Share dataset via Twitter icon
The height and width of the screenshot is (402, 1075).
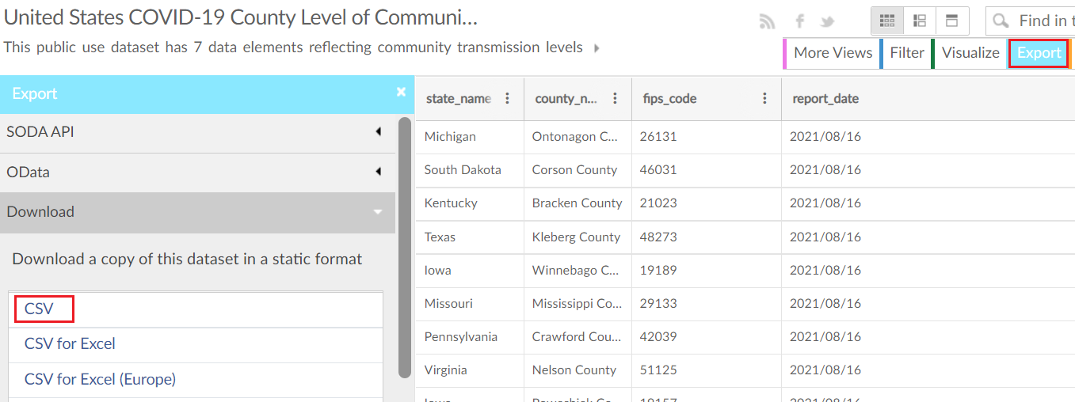[828, 21]
